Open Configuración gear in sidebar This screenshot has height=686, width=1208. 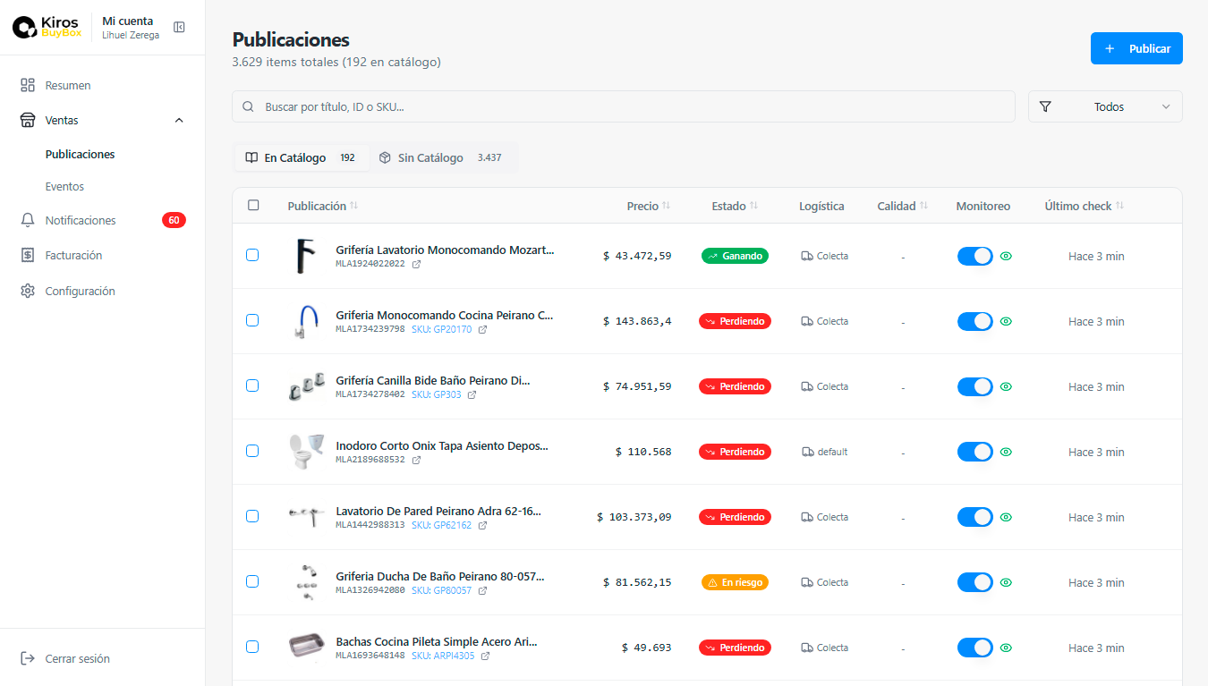tap(28, 292)
